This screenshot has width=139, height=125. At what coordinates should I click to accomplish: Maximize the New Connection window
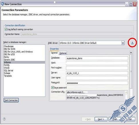point(131,4)
